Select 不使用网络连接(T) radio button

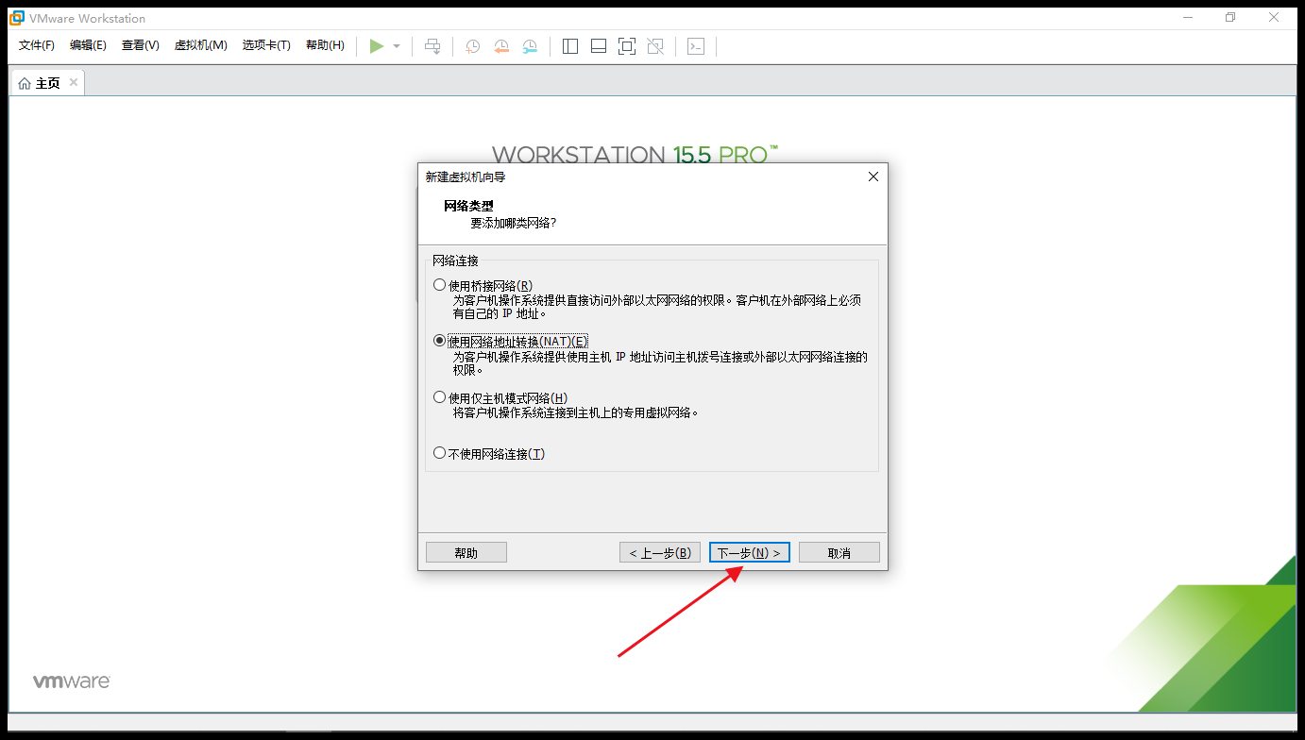click(439, 453)
